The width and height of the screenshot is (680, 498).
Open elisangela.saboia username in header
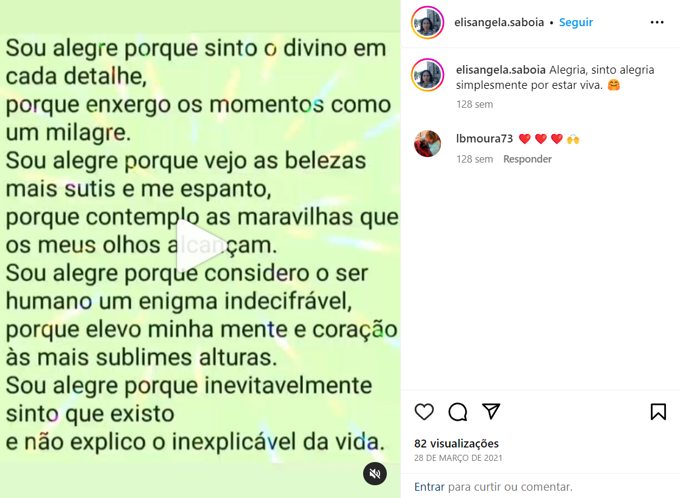(x=499, y=22)
